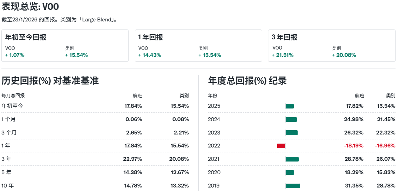398x191 pixels.
Task: Click the 年度总回报(%) 纪录 heading
Action: click(247, 81)
